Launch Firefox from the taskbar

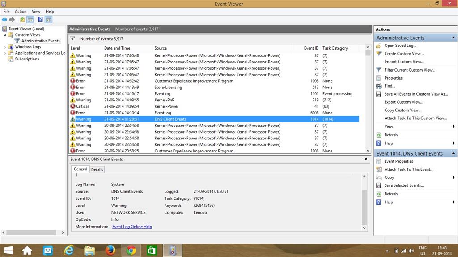pos(110,250)
